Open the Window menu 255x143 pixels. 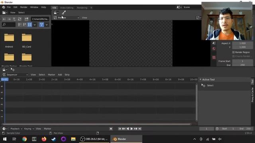34,7
